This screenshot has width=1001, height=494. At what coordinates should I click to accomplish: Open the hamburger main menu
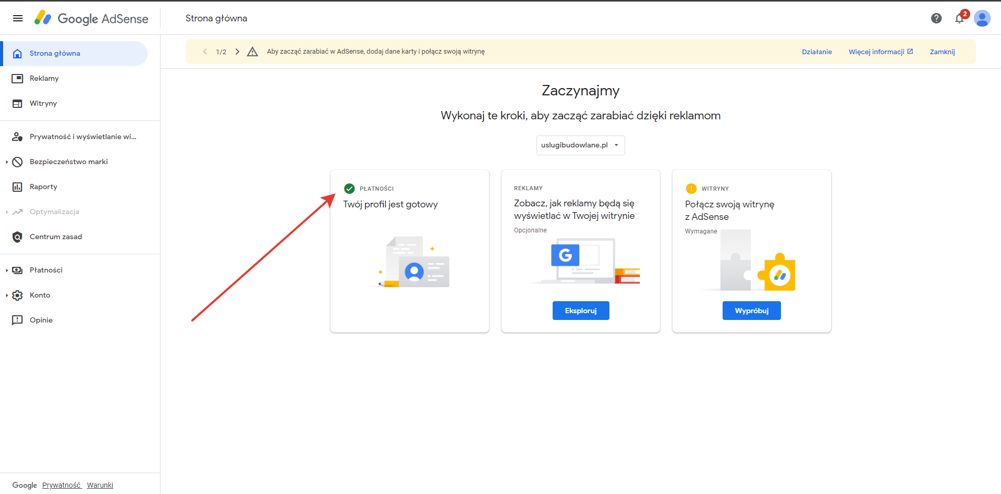[18, 18]
